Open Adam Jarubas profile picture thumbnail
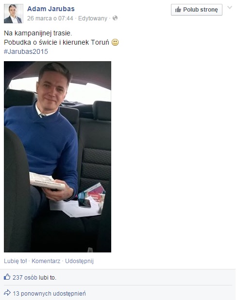237x300 pixels. (14, 14)
